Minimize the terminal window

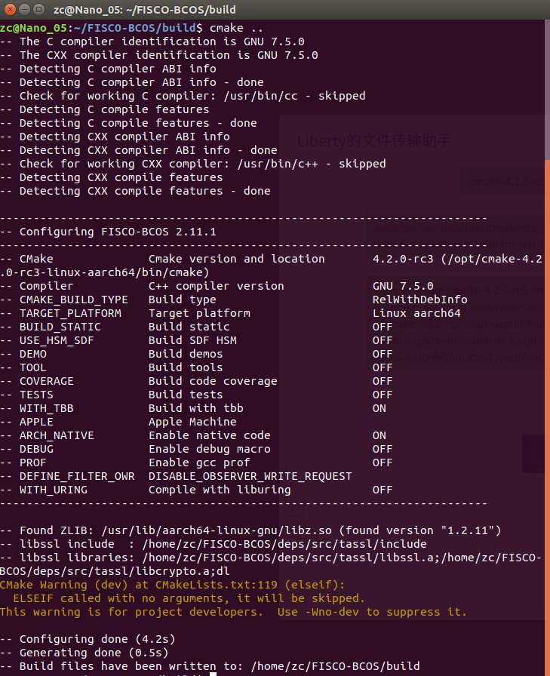pyautogui.click(x=24, y=9)
